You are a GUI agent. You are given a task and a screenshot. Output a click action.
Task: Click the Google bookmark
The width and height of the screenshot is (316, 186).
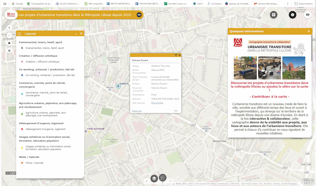tap(17, 4)
